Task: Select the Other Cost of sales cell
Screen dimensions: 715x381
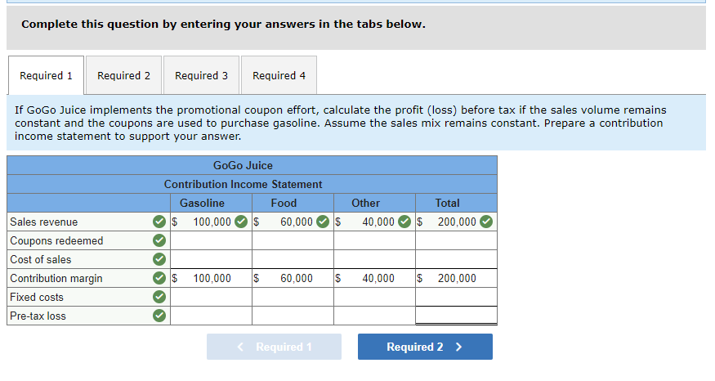Action: (374, 259)
